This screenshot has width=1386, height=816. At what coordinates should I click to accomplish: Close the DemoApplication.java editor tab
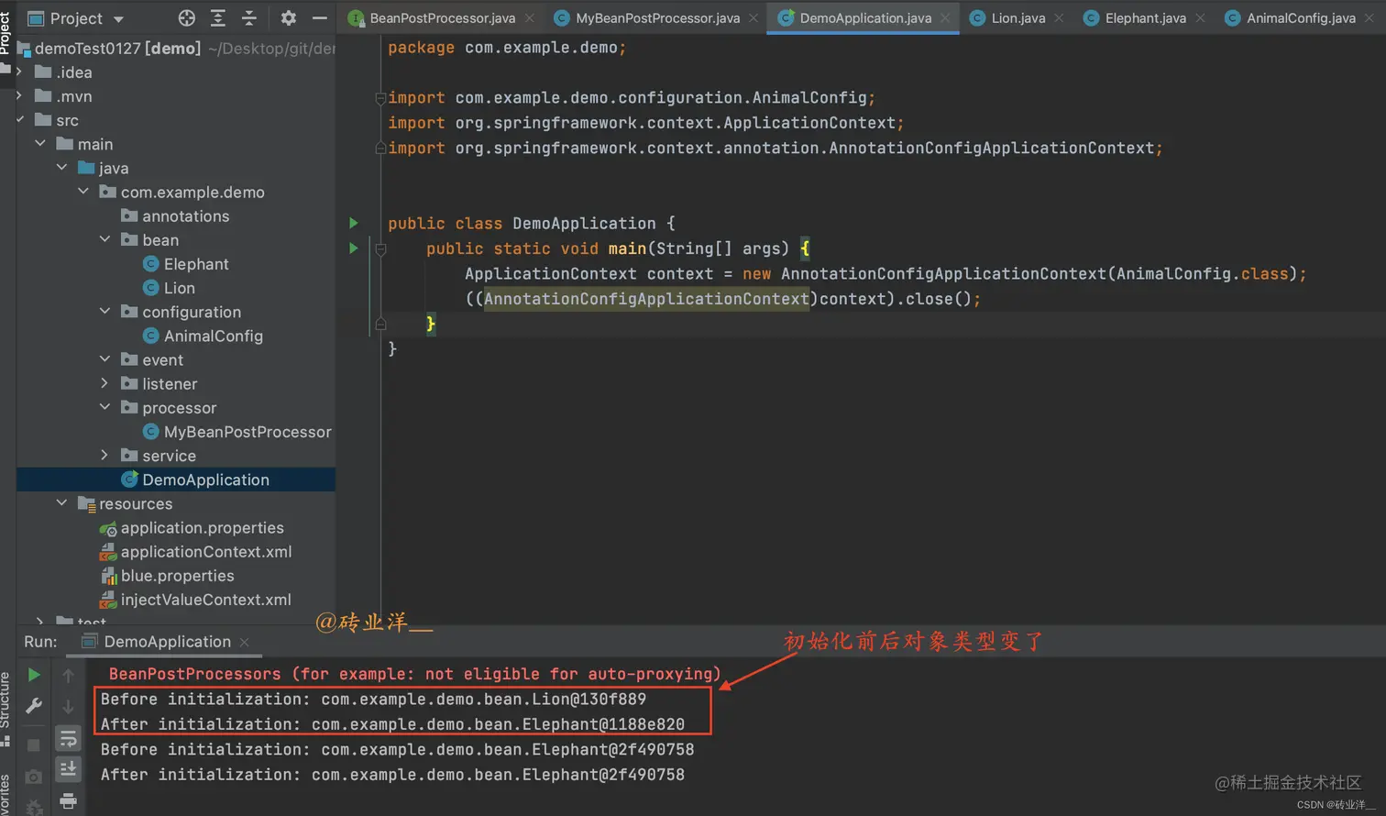point(945,18)
